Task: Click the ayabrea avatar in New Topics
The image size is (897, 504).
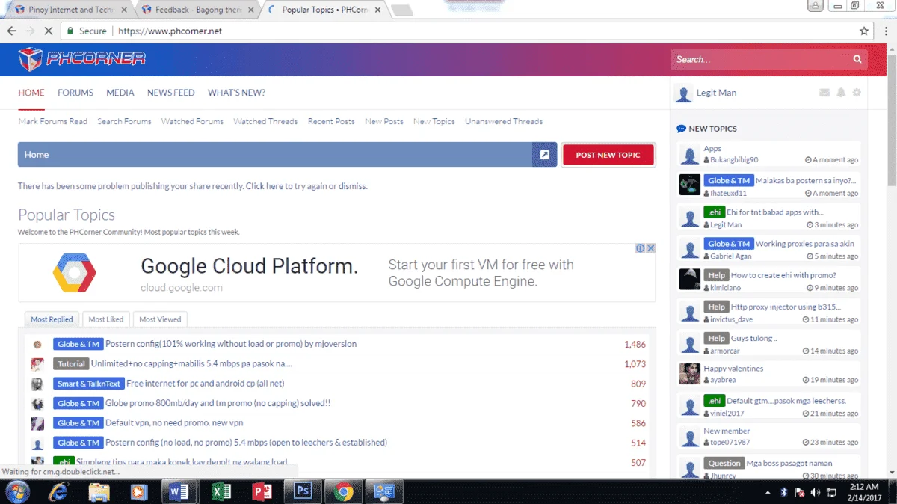Action: coord(689,374)
